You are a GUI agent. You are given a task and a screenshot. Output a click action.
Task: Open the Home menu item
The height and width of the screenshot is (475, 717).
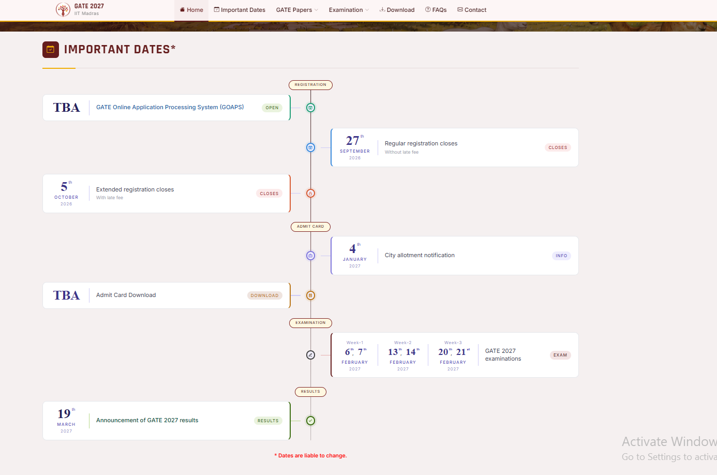[x=191, y=10]
